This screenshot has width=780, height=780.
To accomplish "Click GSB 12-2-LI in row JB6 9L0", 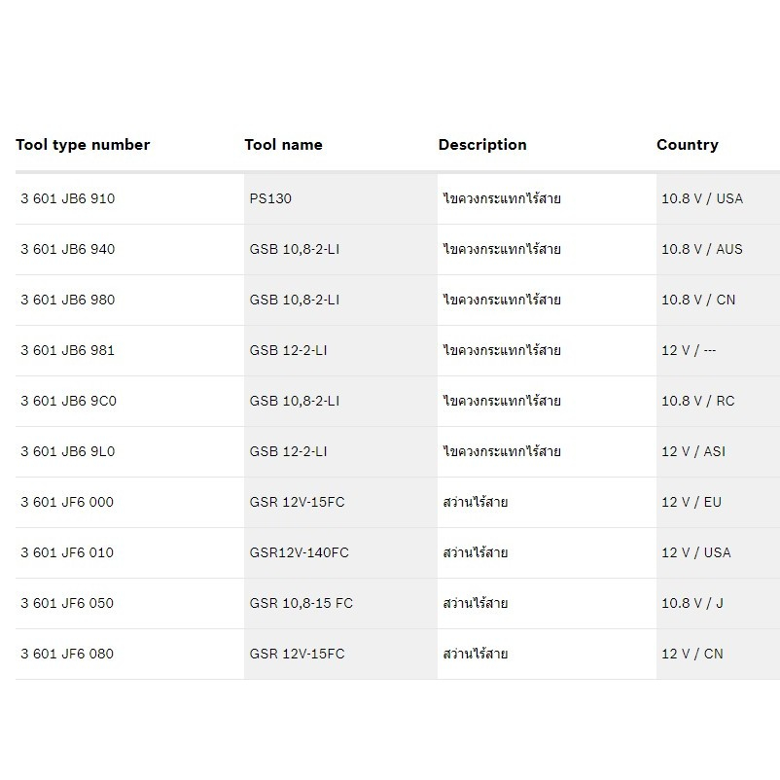I will pos(289,451).
